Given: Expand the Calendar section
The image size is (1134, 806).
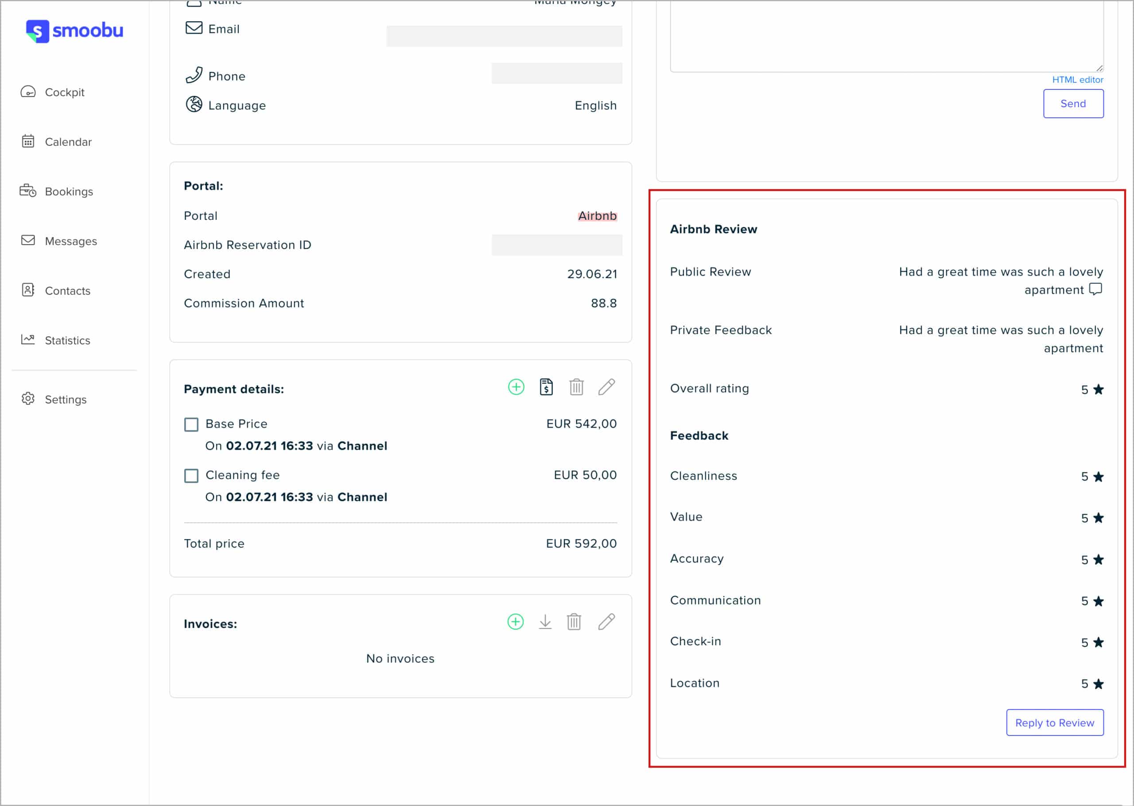Looking at the screenshot, I should 68,141.
